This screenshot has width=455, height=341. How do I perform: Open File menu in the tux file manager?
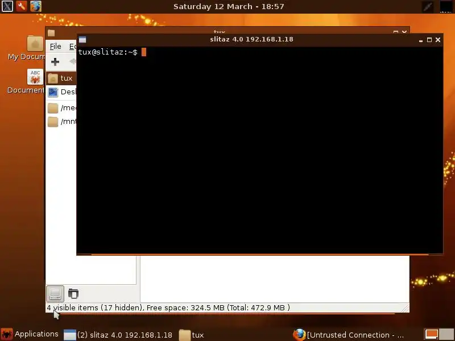(x=55, y=47)
